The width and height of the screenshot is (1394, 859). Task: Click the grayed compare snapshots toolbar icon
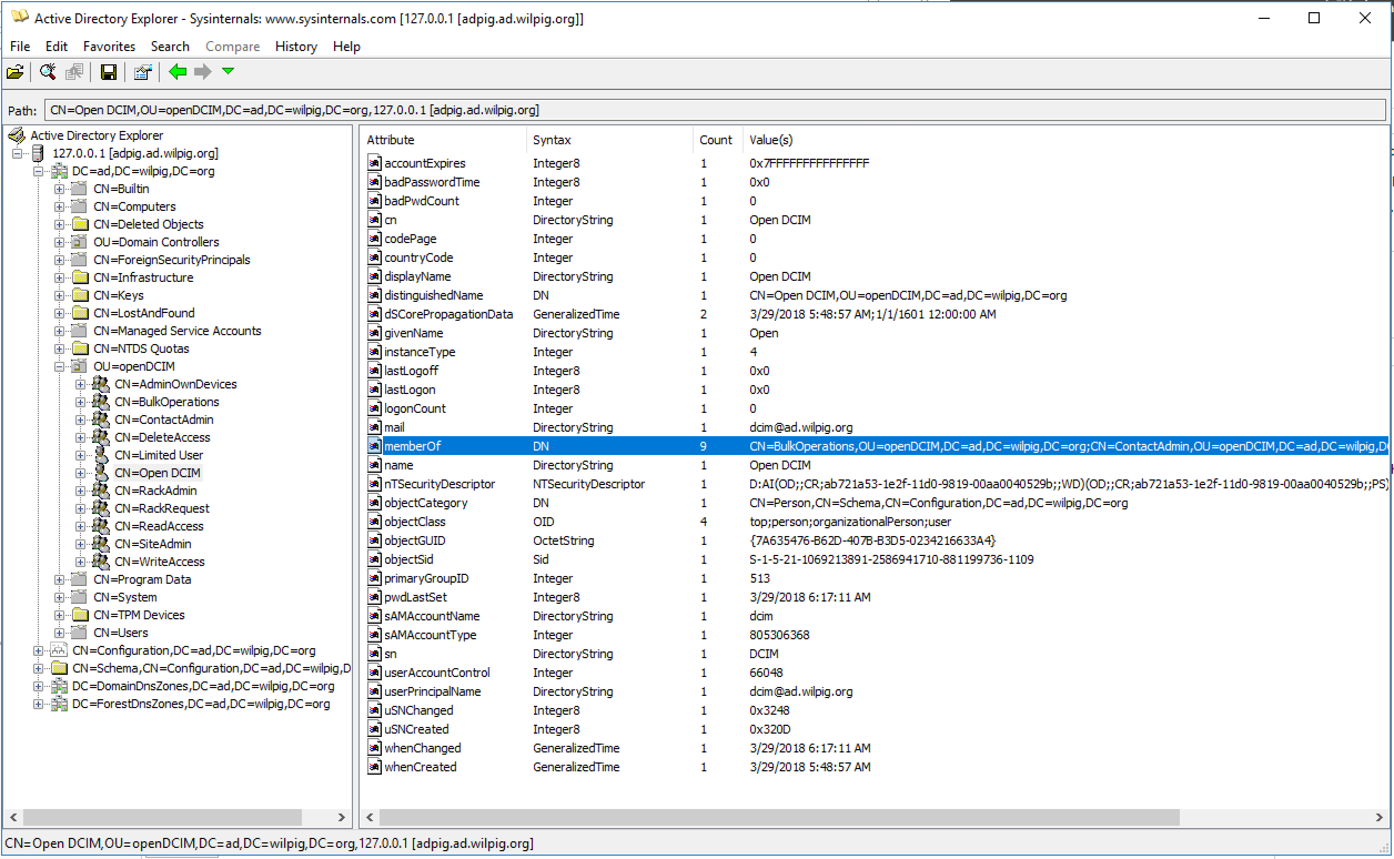point(74,72)
